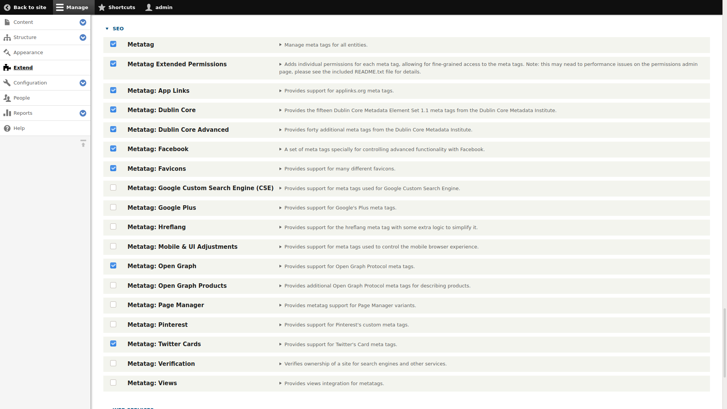
Task: Click the Reports bar chart icon
Action: pyautogui.click(x=7, y=113)
